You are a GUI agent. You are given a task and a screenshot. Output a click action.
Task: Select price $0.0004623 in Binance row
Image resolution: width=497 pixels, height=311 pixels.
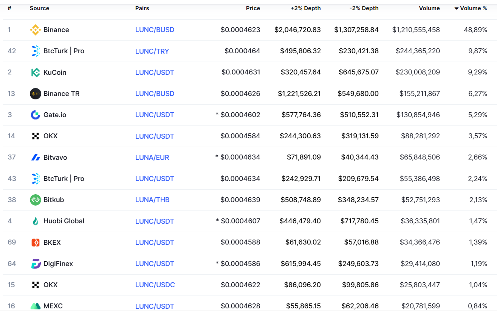click(240, 30)
